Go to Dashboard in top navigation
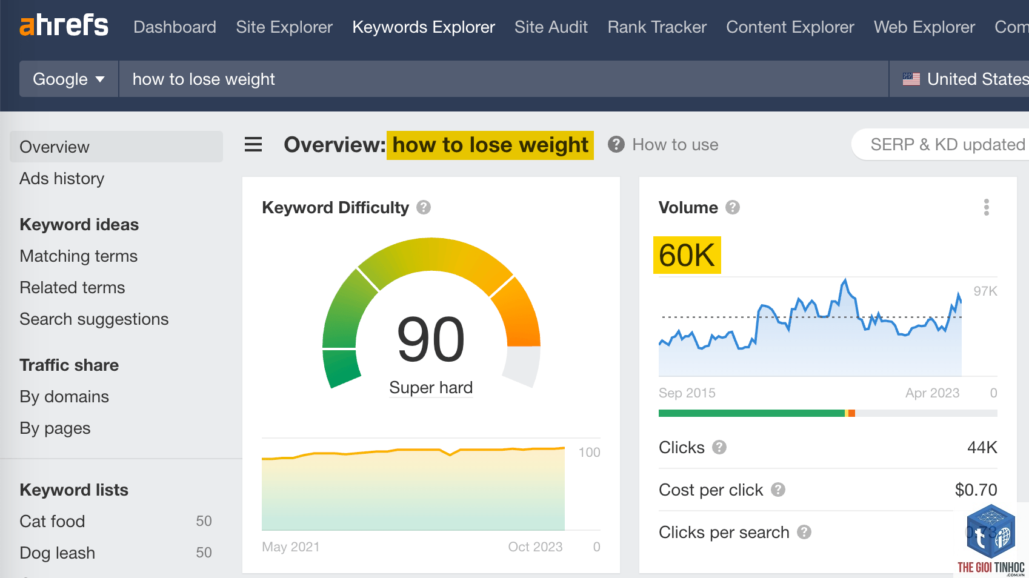 pos(175,27)
